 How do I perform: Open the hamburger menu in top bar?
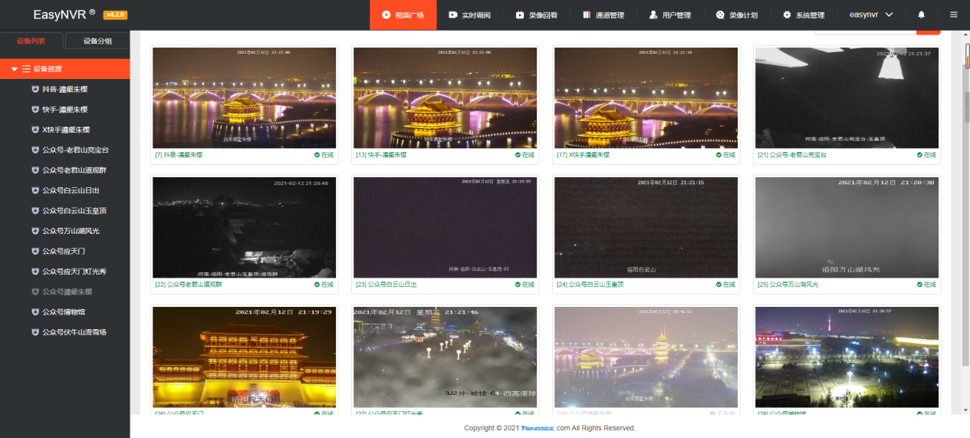click(x=953, y=15)
